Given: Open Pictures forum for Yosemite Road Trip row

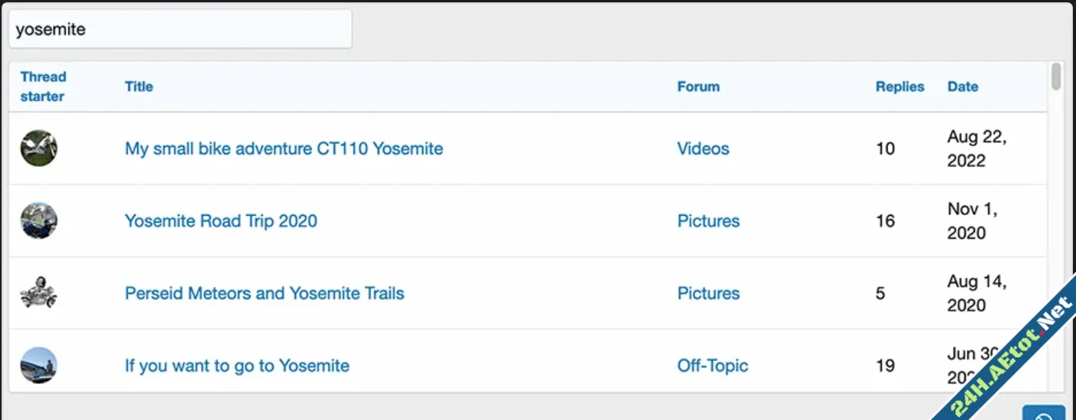Looking at the screenshot, I should pyautogui.click(x=708, y=221).
